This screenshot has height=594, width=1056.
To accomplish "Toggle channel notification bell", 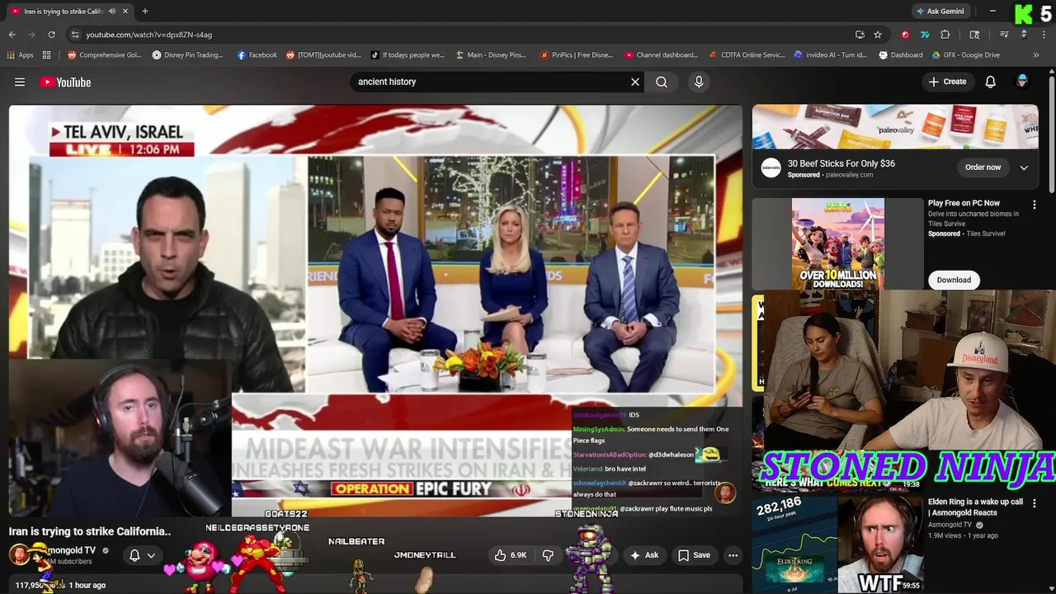I will (x=134, y=555).
